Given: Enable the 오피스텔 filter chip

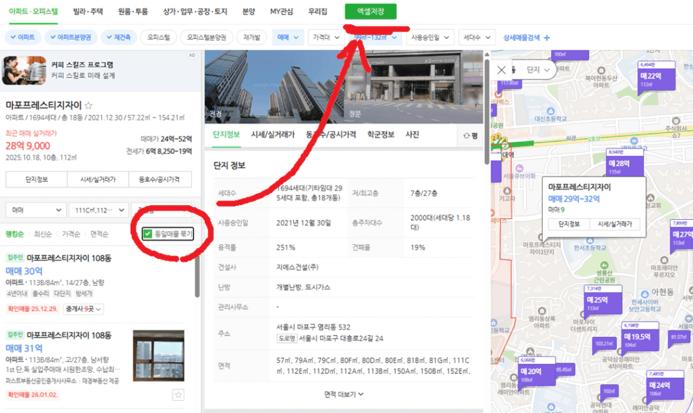Looking at the screenshot, I should pos(159,38).
